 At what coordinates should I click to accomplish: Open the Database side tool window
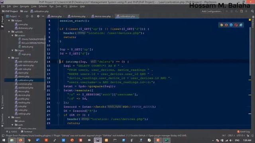pos(253,22)
